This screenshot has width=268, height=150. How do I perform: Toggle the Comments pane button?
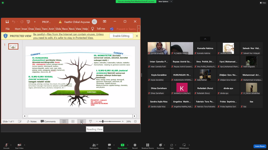coord(48,121)
